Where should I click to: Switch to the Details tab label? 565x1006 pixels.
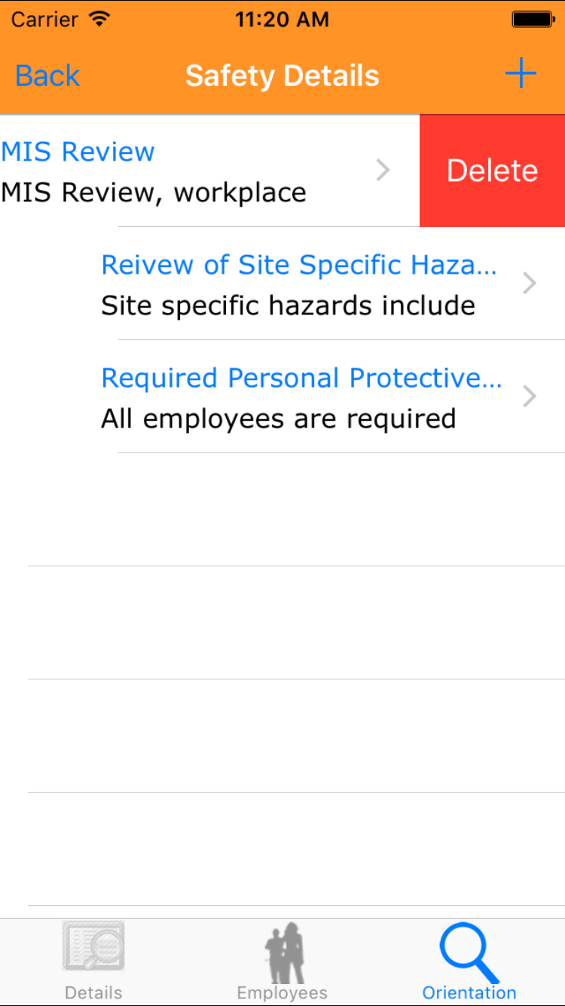tap(93, 992)
